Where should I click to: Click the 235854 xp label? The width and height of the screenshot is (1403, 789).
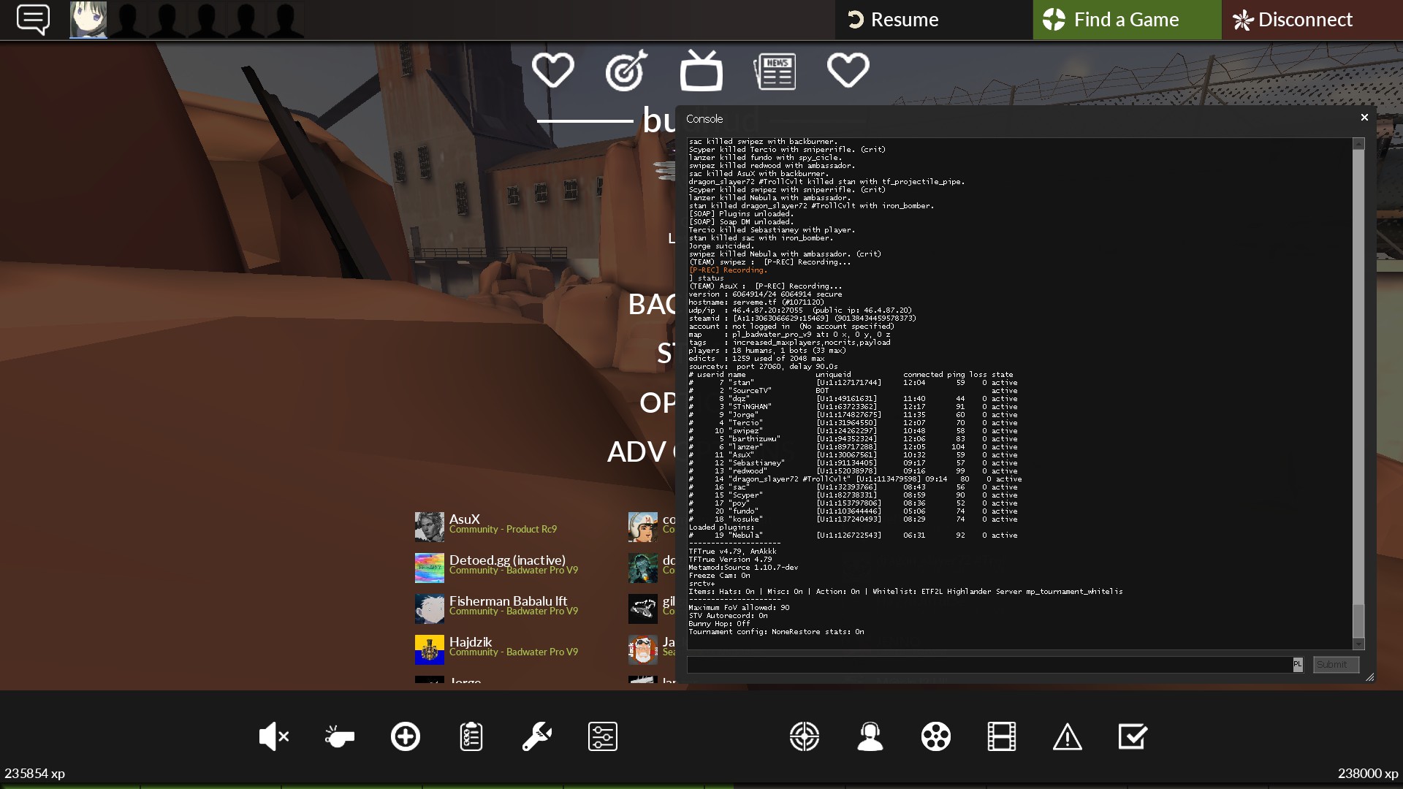point(35,773)
